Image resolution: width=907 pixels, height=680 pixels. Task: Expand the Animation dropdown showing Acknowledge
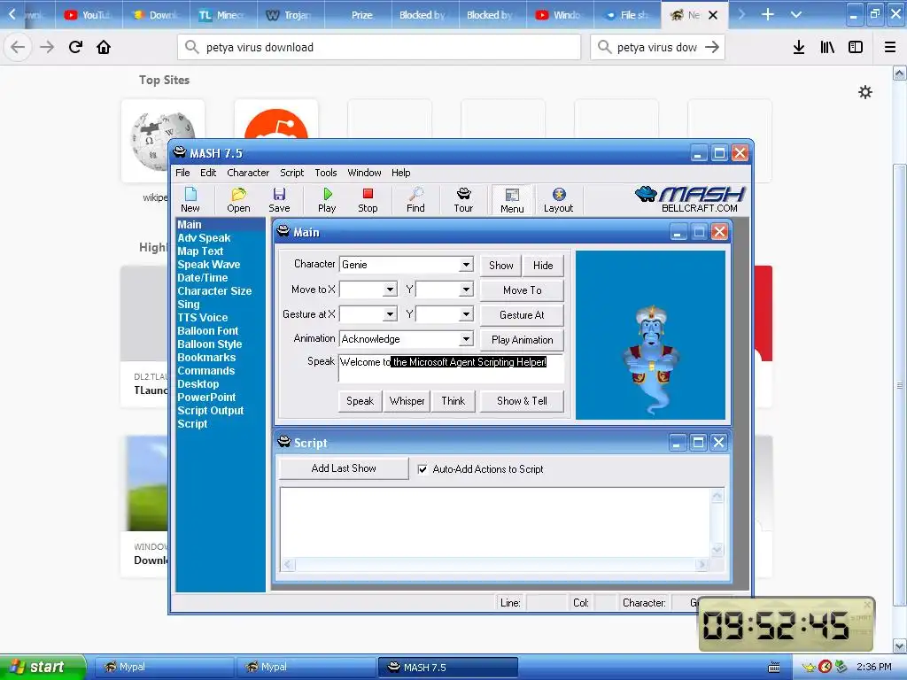(466, 339)
